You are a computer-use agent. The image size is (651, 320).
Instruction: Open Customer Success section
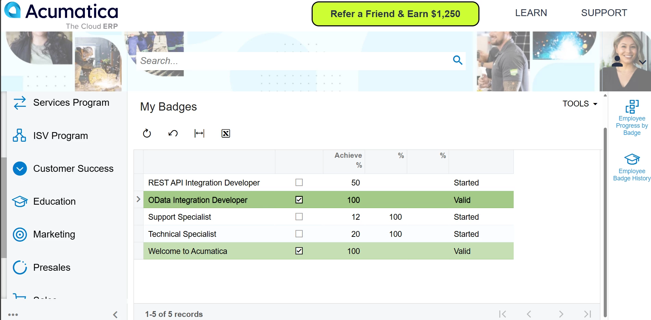(73, 168)
